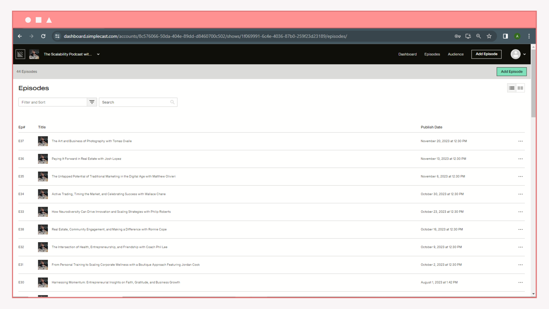Click the install app icon in address bar
The width and height of the screenshot is (549, 309).
(x=468, y=36)
